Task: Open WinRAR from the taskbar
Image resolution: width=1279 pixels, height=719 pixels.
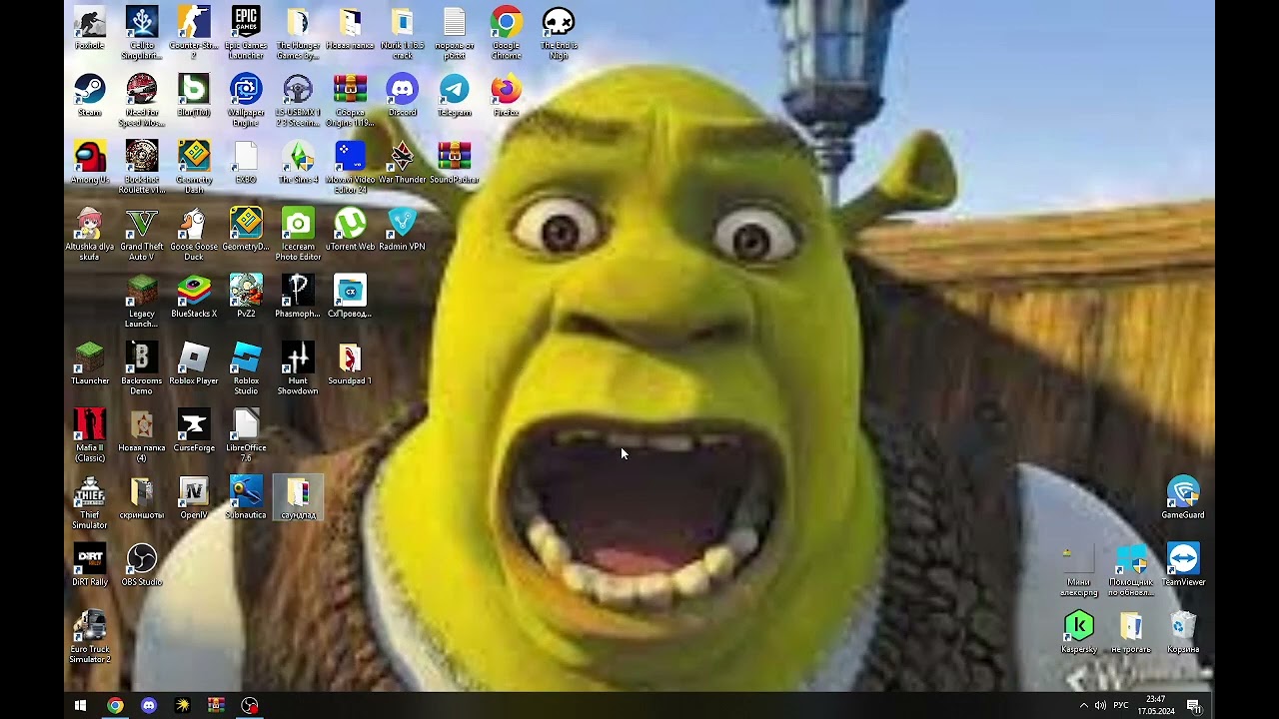Action: (216, 705)
